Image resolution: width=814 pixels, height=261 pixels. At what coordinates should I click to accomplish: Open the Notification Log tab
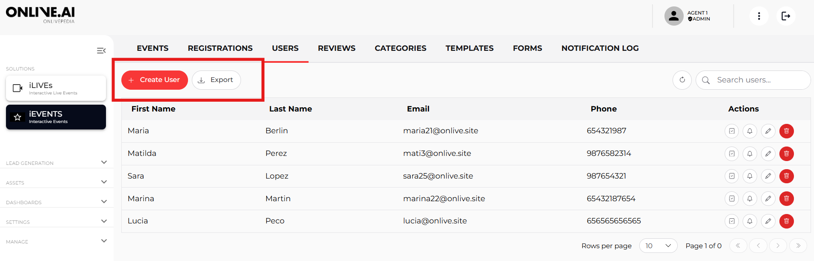click(x=599, y=48)
